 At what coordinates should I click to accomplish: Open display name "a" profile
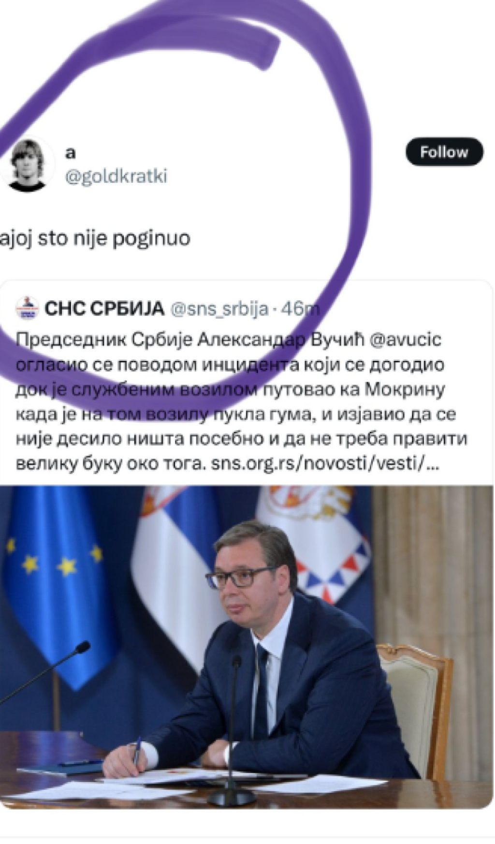coord(71,152)
